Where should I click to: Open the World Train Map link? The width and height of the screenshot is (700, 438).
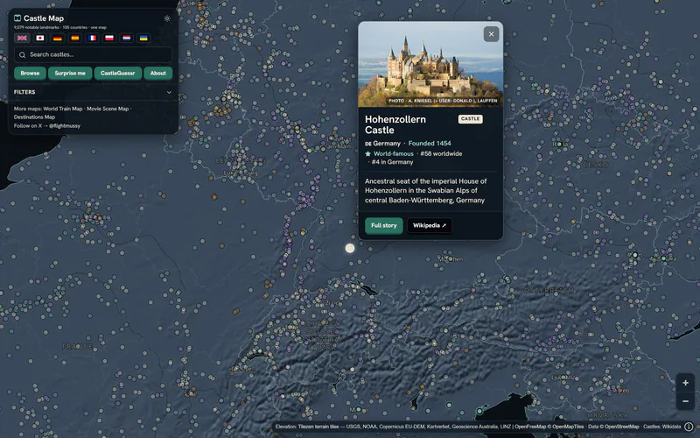63,109
